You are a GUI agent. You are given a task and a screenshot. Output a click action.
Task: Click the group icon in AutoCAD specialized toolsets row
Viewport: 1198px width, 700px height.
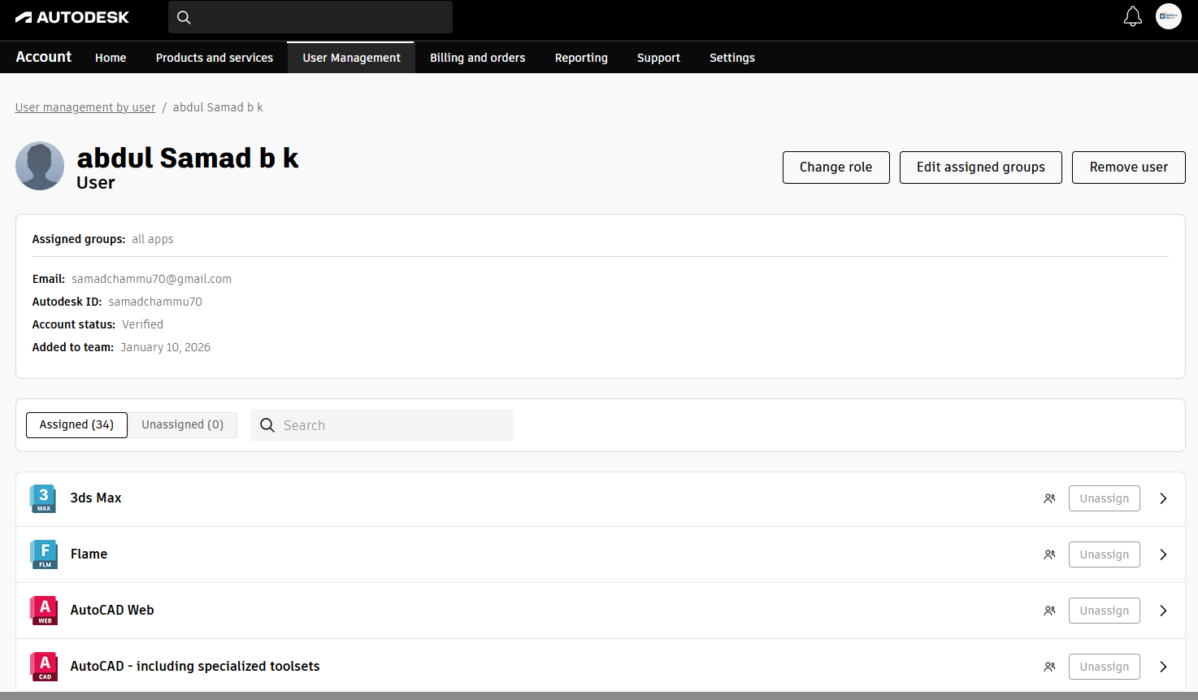click(x=1050, y=667)
